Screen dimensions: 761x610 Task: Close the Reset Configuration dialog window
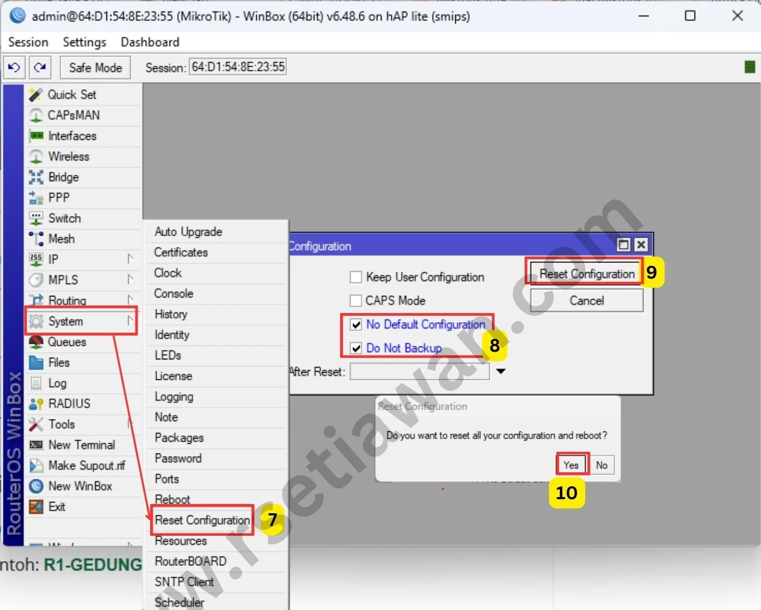pos(641,245)
